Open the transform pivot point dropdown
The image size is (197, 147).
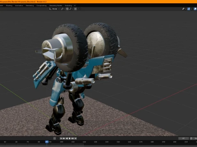63,9
